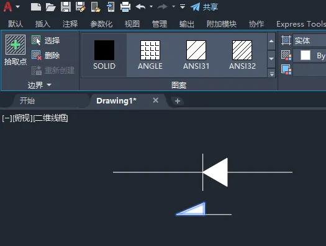Screen dimensions: 326x246
Task: Select the SOLID hatch pattern
Action: (104, 55)
